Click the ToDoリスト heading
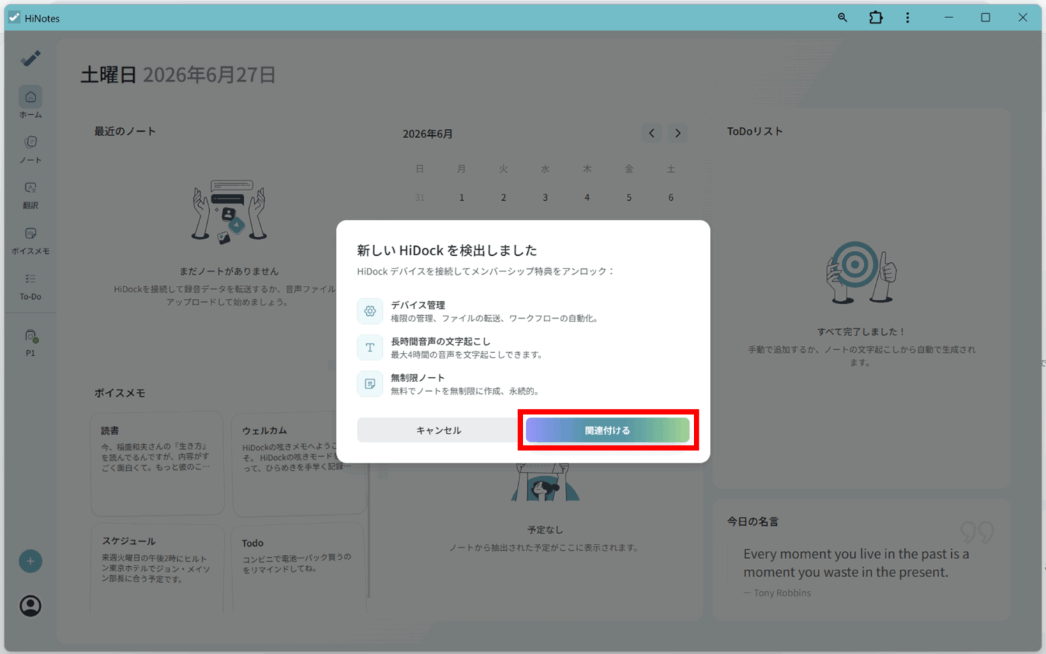The height and width of the screenshot is (654, 1046). pos(755,131)
